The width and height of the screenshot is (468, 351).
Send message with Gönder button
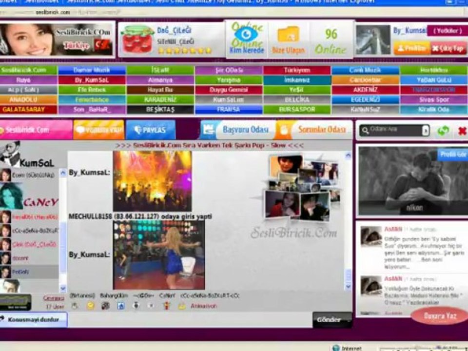332,320
